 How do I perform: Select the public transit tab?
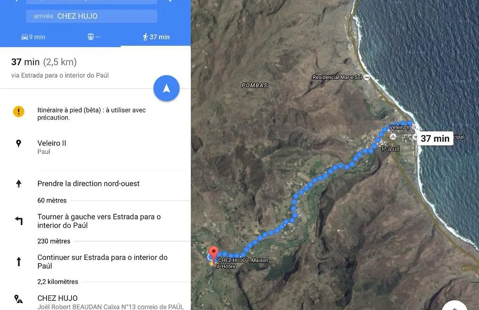[93, 37]
